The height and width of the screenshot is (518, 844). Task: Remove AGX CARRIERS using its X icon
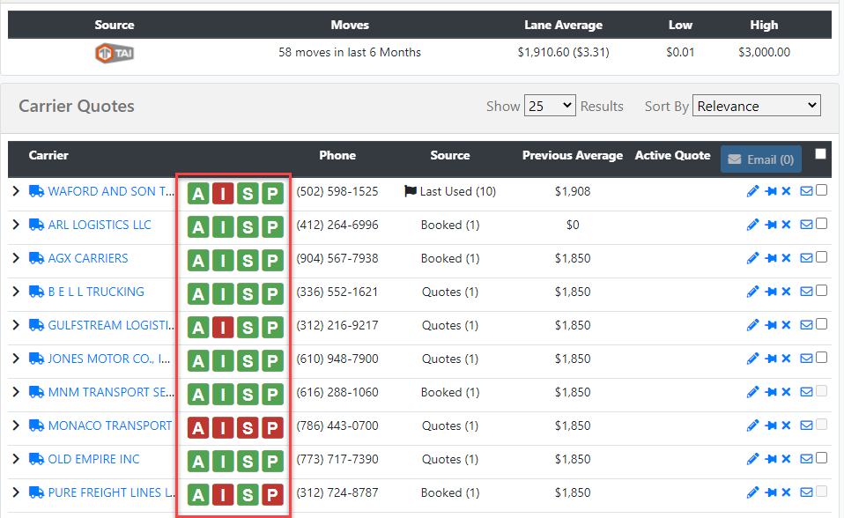click(x=786, y=258)
